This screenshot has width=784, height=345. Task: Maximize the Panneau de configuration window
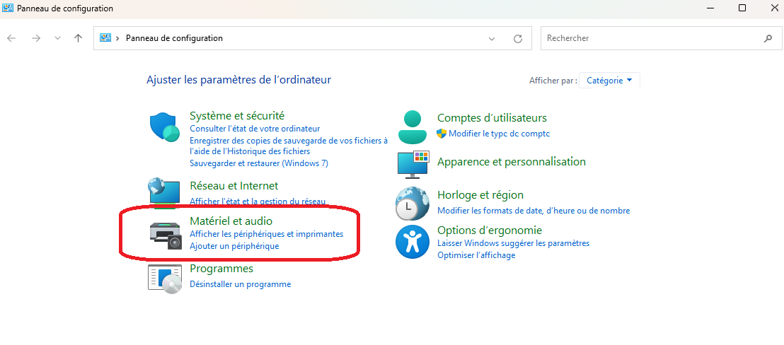pyautogui.click(x=742, y=8)
